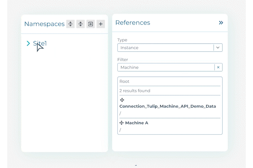Open the Type dropdown arrow
Screen dimensions: 253x168
click(x=218, y=48)
